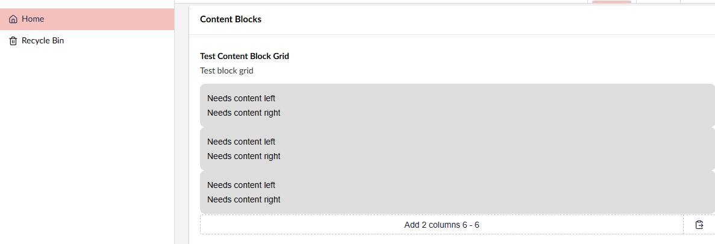Select the Home node label in sidebar
Image resolution: width=715 pixels, height=244 pixels.
coord(33,19)
